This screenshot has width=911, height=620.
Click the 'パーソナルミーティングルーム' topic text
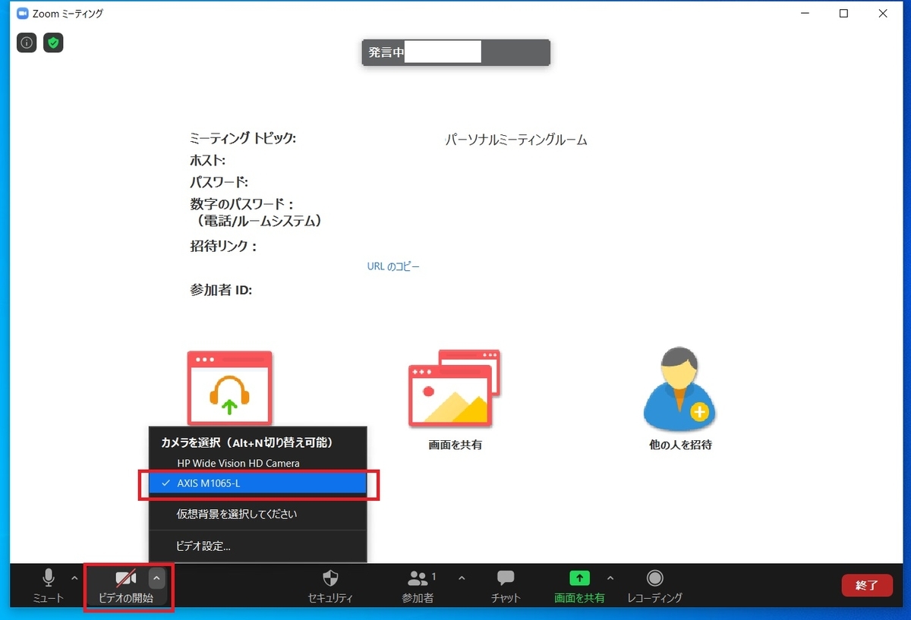516,140
